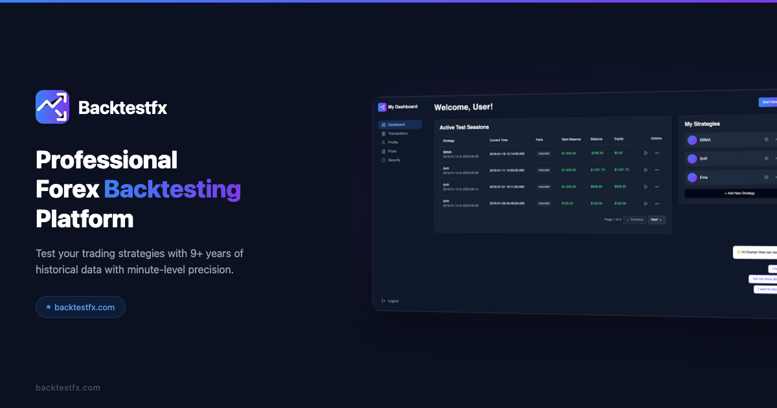Viewport: 777px width, 408px height.
Task: Click the 'Strategy' column header
Action: click(x=449, y=140)
